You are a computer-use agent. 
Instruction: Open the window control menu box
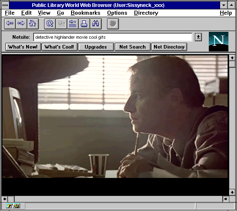[5, 5]
